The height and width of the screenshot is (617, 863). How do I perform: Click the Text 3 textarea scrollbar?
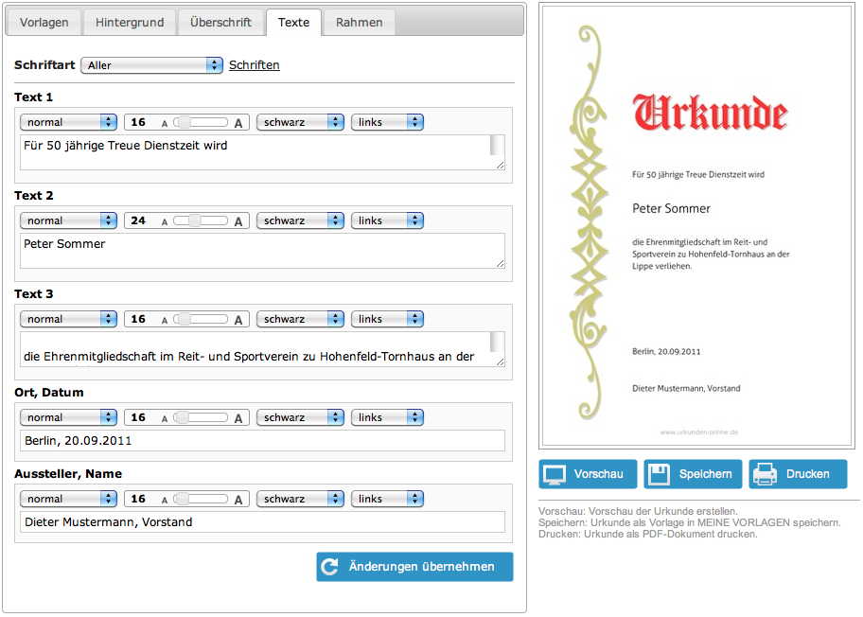(497, 343)
